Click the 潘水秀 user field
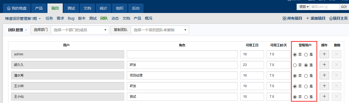The width and height of the screenshot is (349, 103). (x=68, y=75)
